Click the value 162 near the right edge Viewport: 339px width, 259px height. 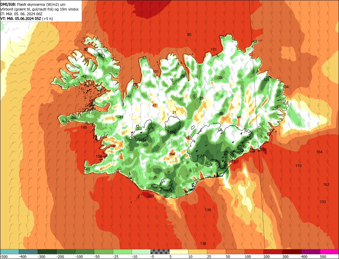click(326, 184)
